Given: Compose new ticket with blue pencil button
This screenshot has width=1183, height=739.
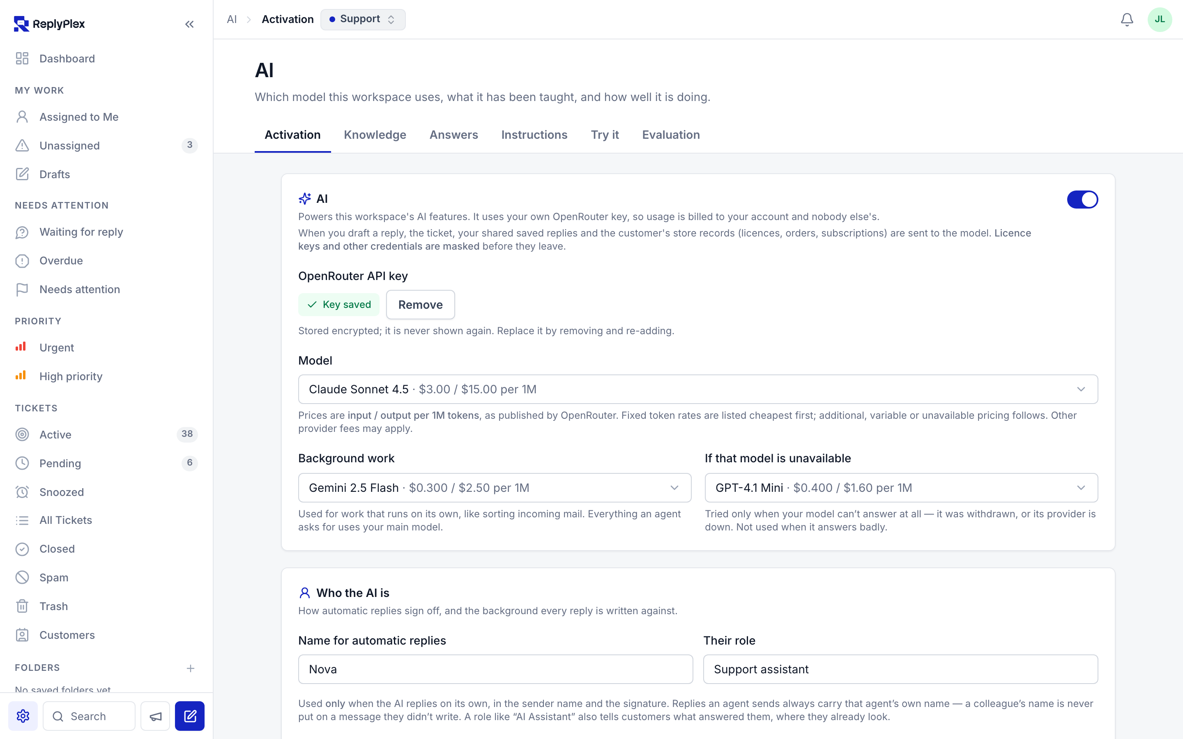Looking at the screenshot, I should [x=190, y=716].
